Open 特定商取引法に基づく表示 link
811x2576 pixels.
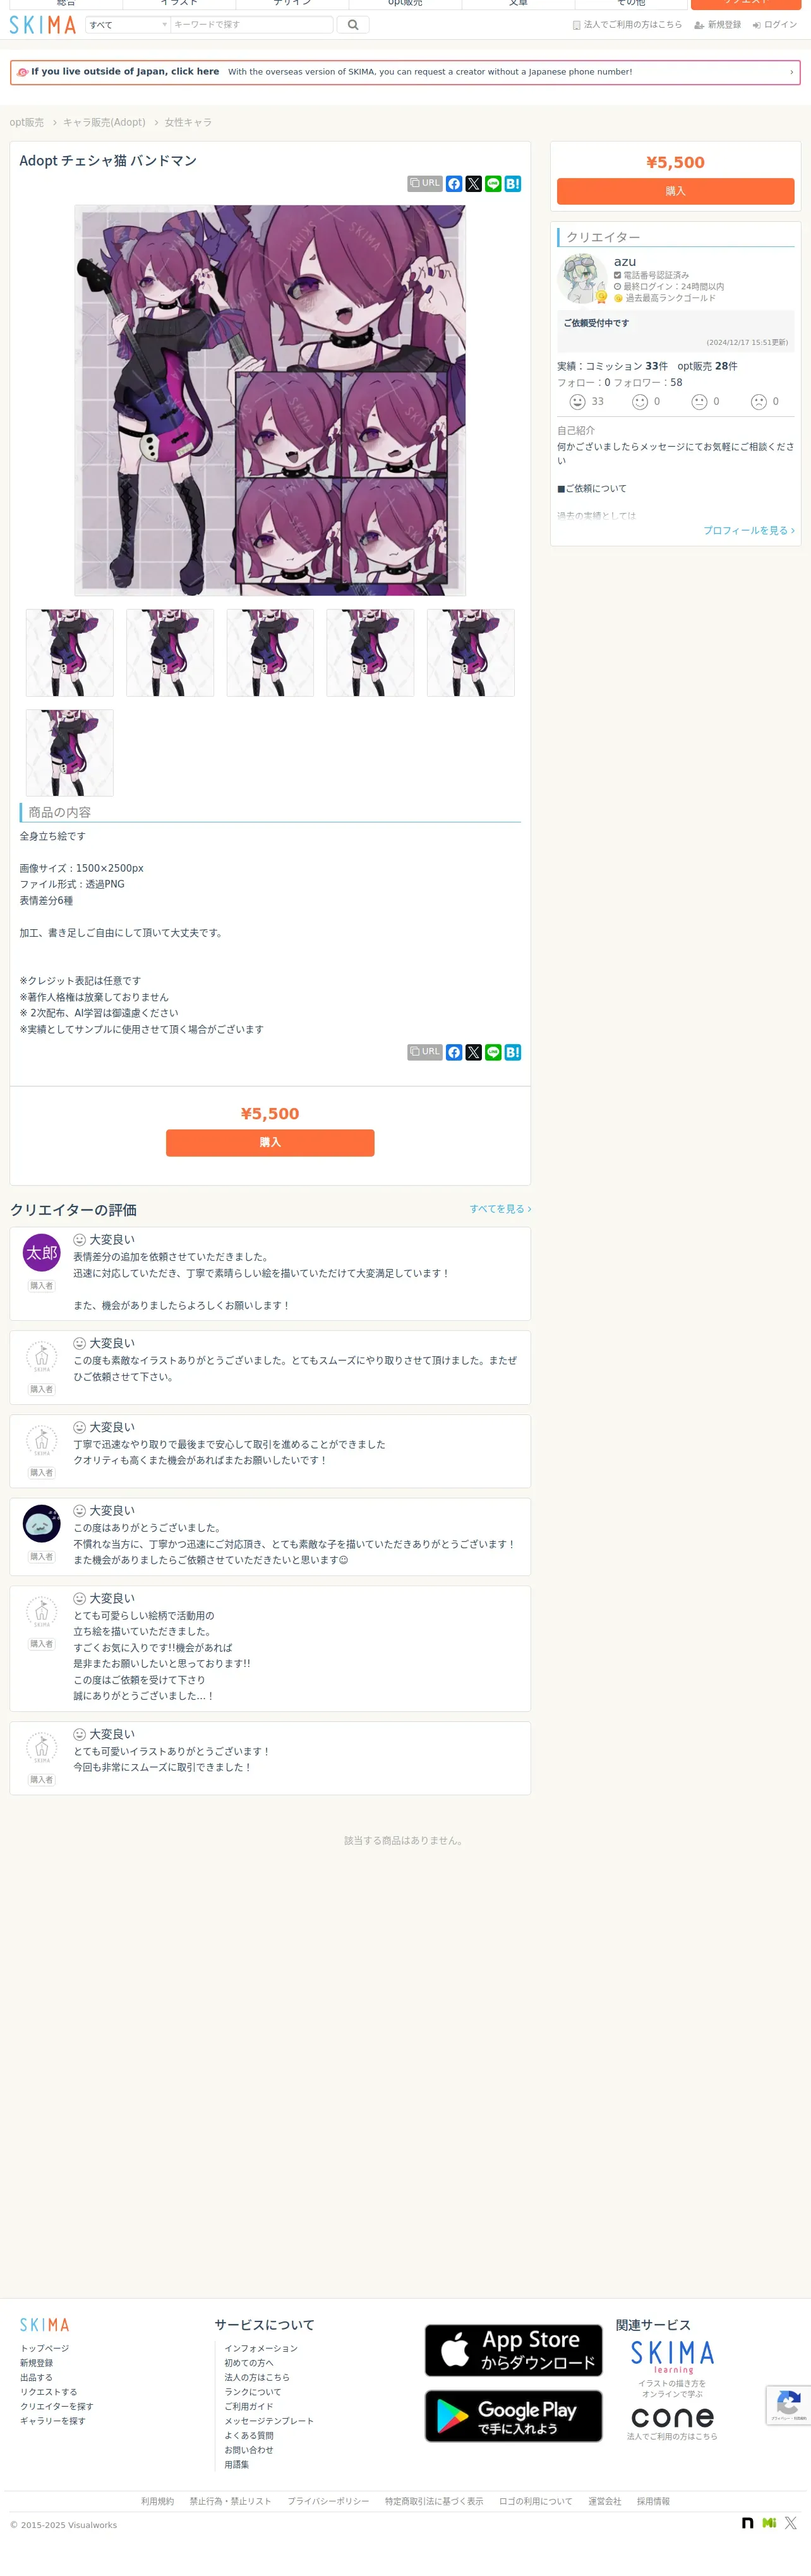pos(434,2501)
